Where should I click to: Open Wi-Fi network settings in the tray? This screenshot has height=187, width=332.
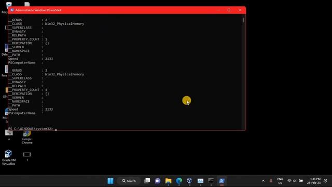pos(289,181)
